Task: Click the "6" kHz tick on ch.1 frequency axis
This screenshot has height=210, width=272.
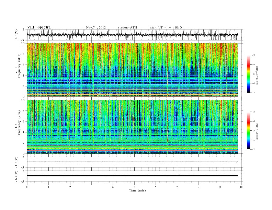Action: click(x=24, y=65)
